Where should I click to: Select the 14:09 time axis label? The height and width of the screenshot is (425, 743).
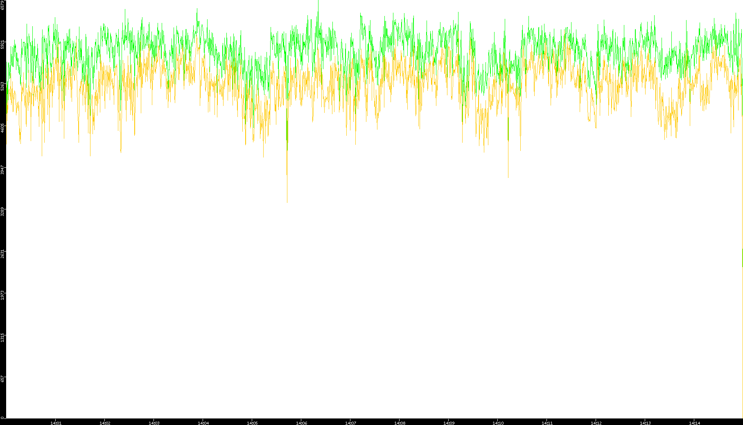click(449, 423)
